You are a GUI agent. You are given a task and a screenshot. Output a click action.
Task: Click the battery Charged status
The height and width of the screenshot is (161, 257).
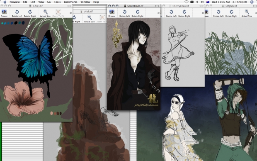point(240,2)
